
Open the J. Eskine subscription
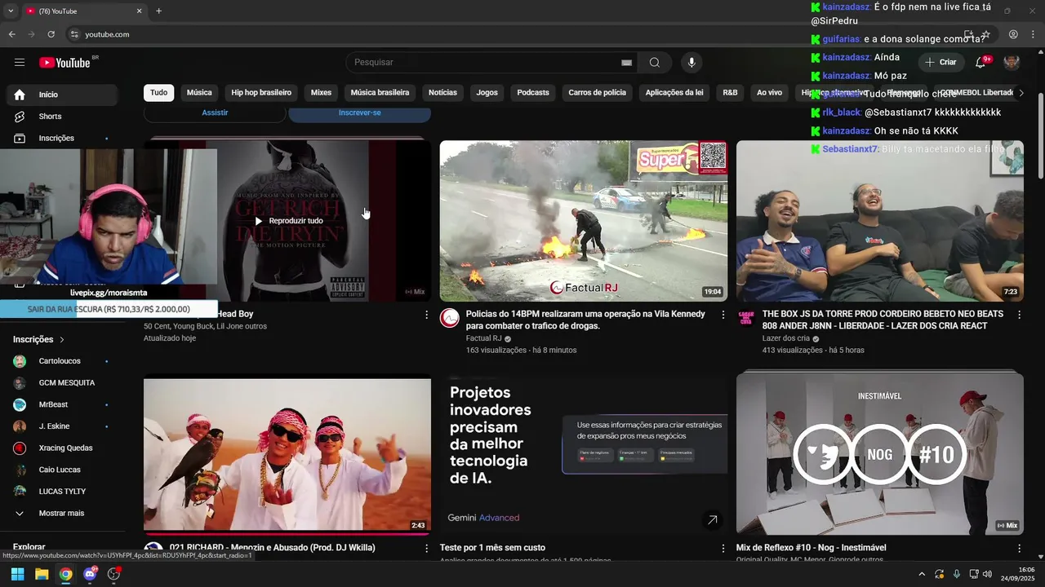click(62, 426)
